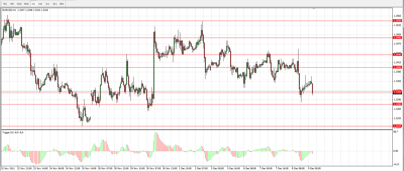Click the 1.3565 price scale value
Viewport: 404px width, 171px height.
pyautogui.click(x=397, y=16)
